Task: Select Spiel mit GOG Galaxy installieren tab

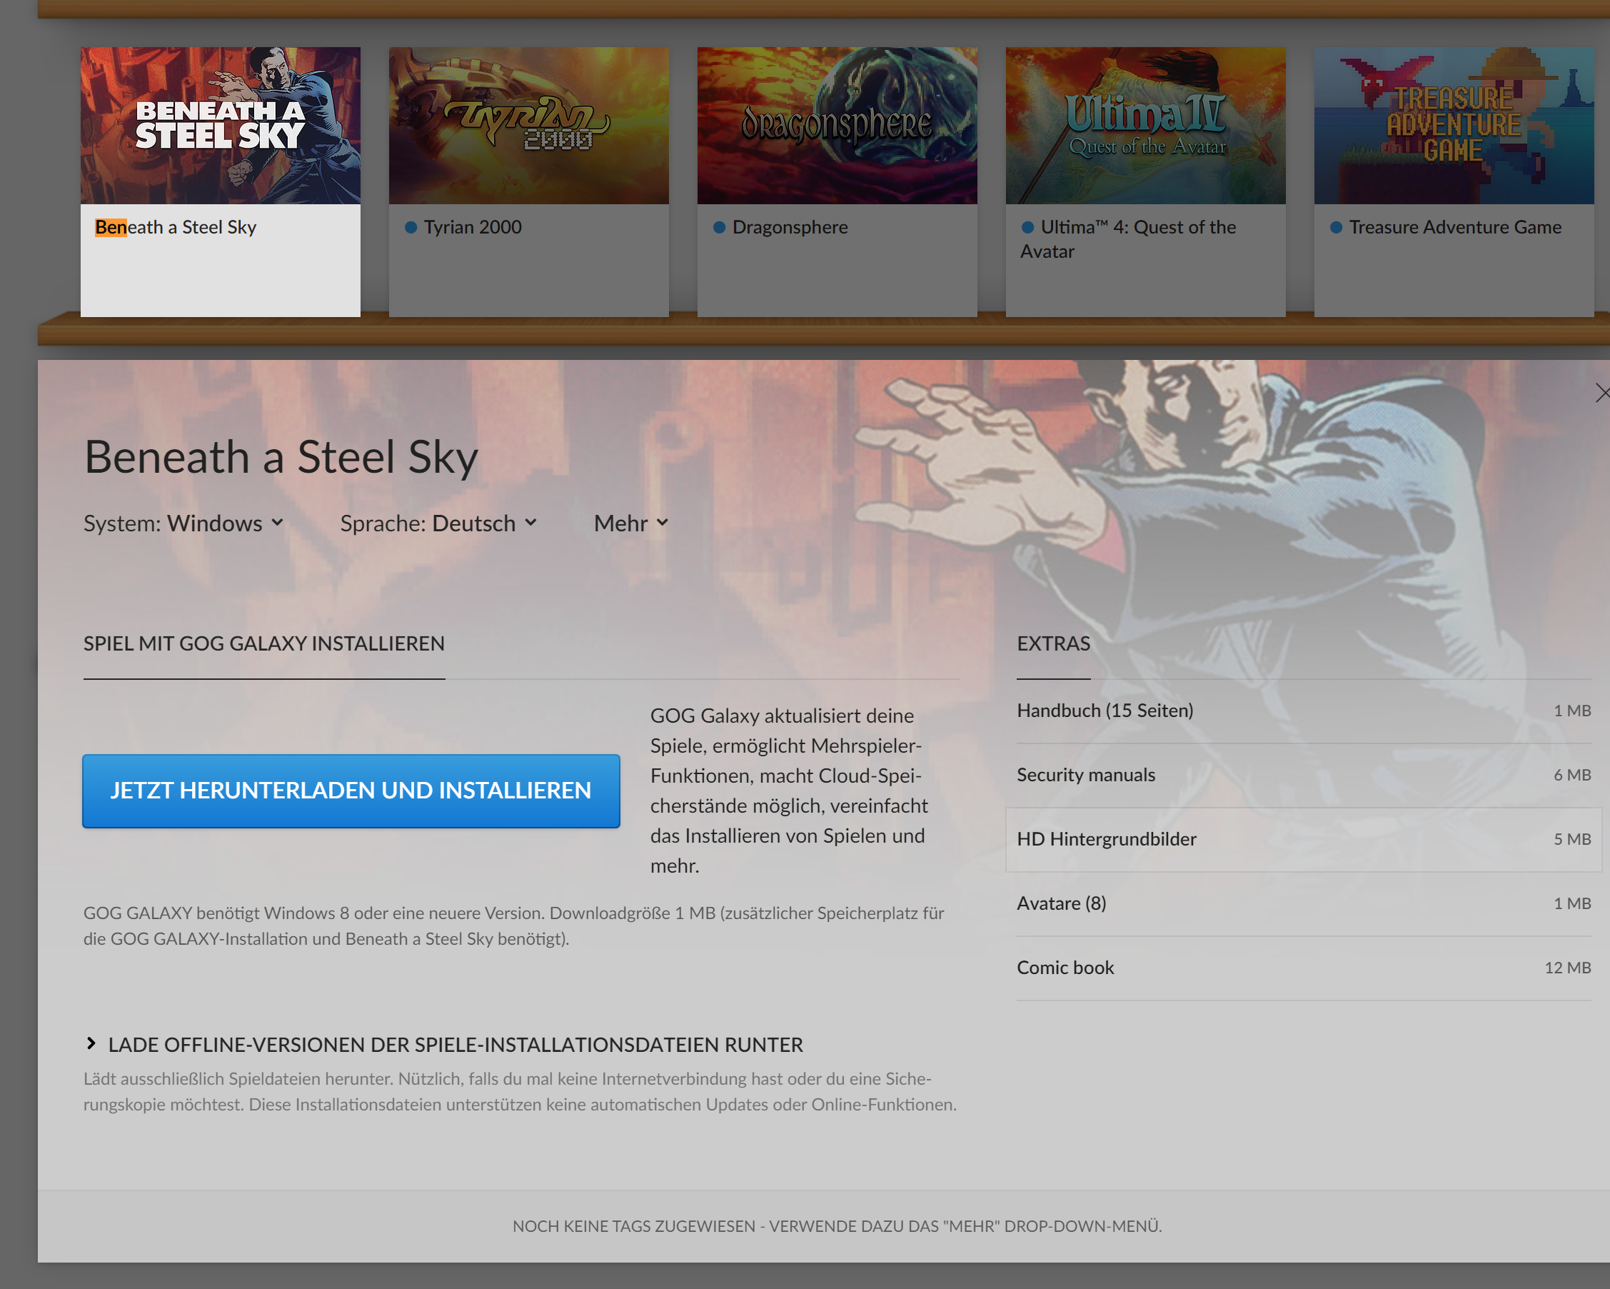Action: tap(263, 643)
